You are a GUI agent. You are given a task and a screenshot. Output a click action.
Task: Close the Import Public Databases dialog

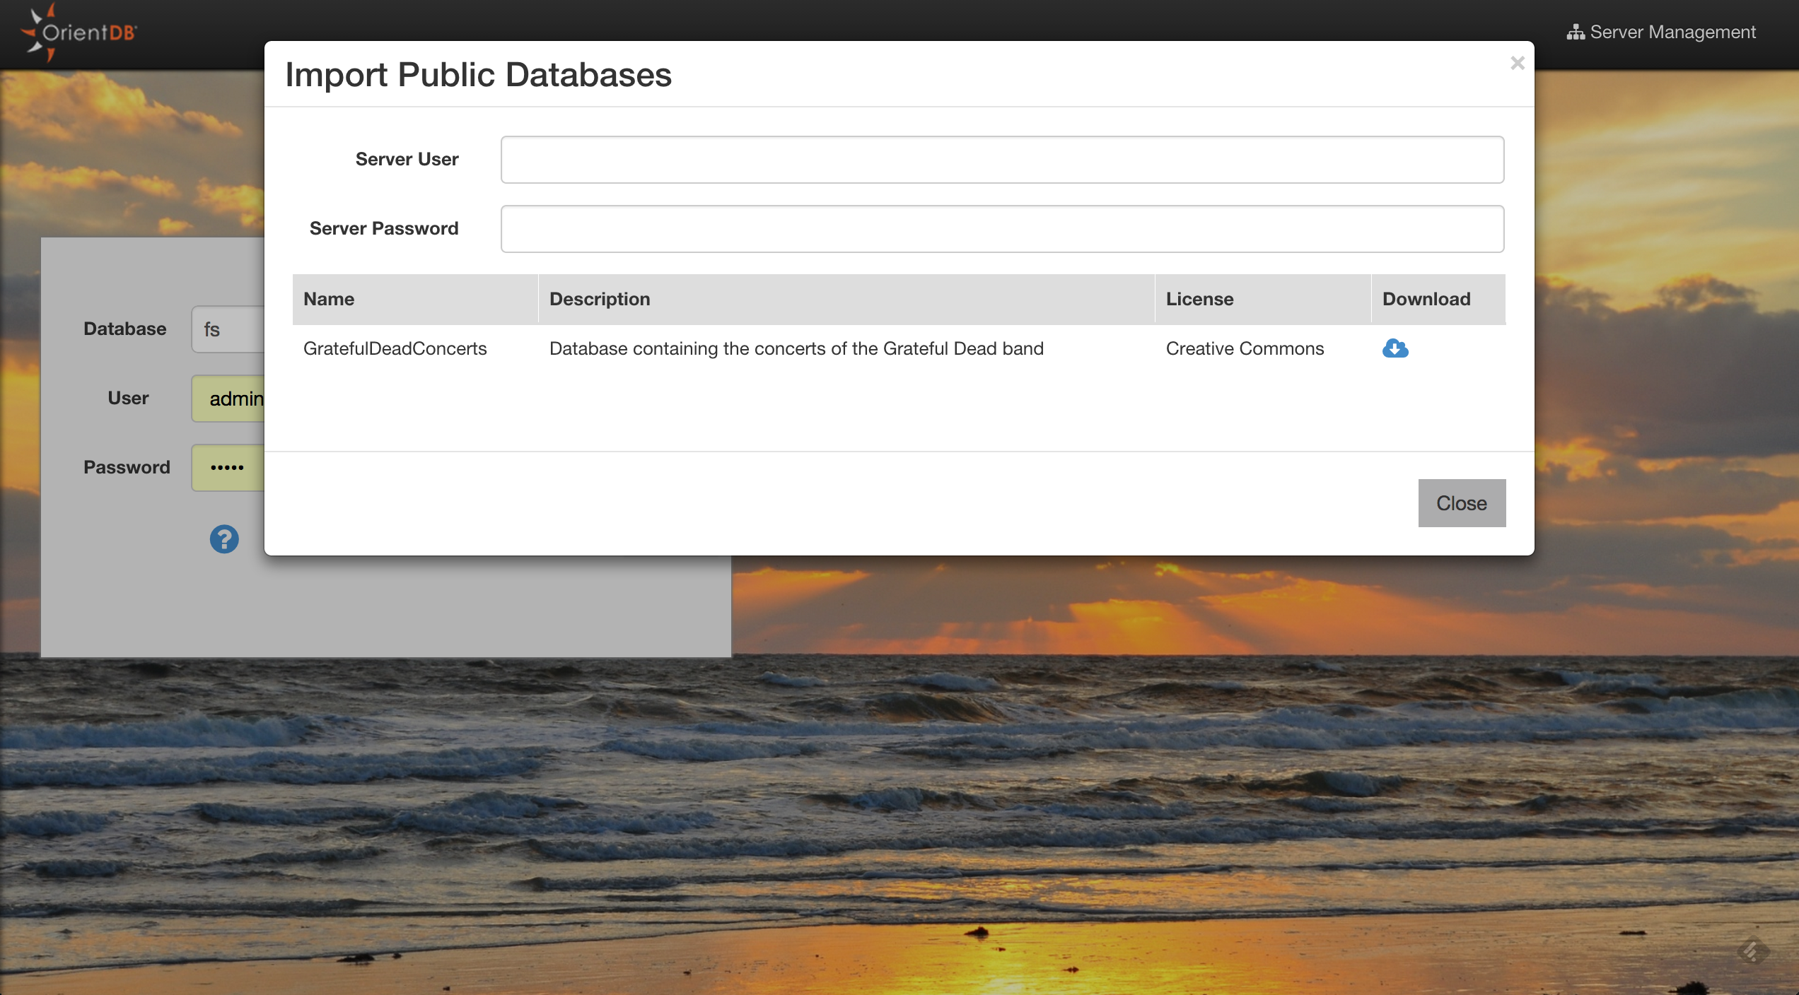(1461, 503)
